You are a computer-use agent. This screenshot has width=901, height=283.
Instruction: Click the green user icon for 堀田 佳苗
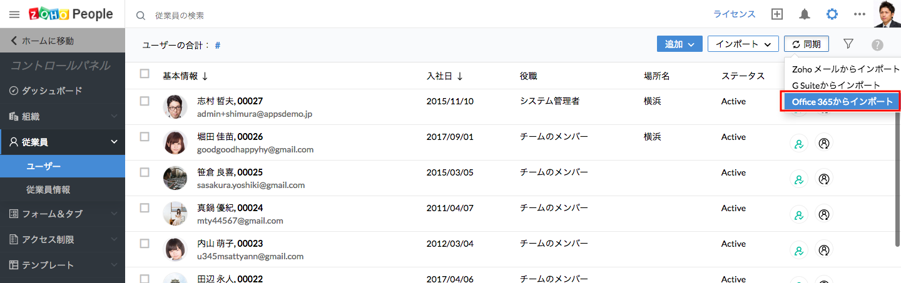click(798, 143)
